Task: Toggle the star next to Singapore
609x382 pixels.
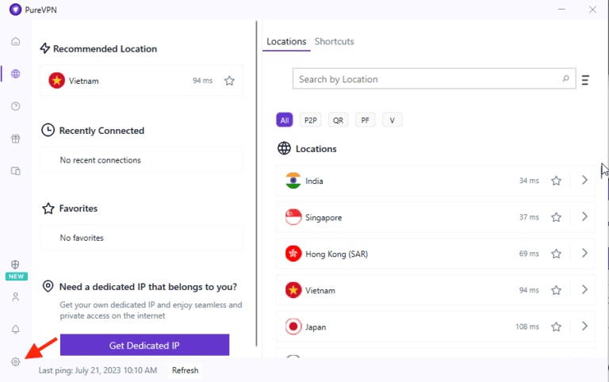Action: point(556,217)
